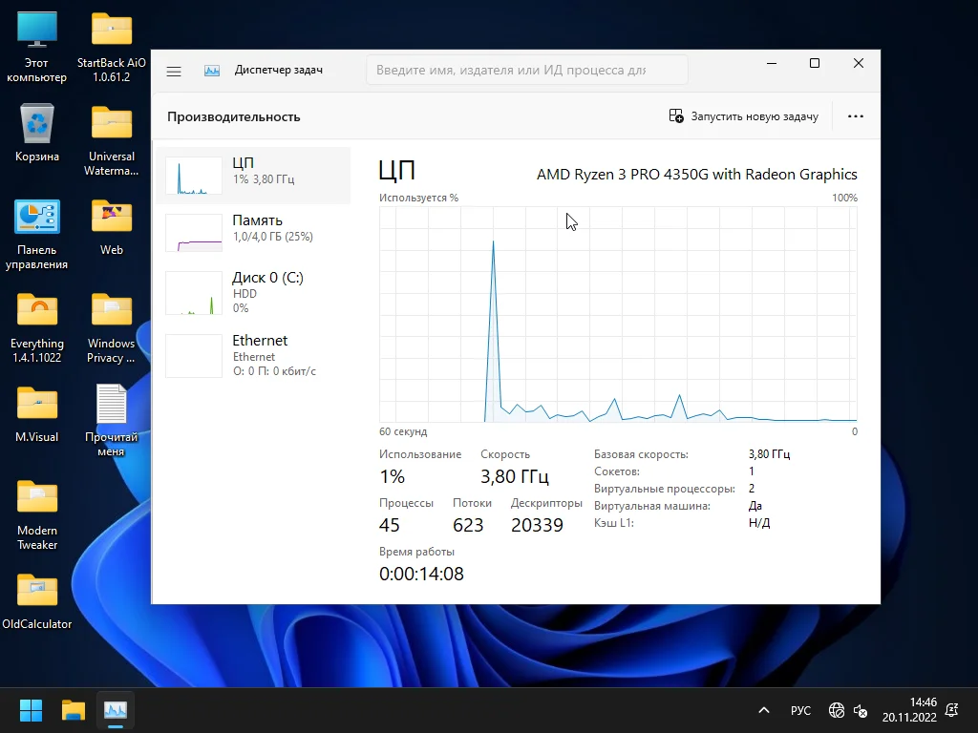This screenshot has width=978, height=733.
Task: Open the Task Manager hamburger navigation menu
Action: pyautogui.click(x=174, y=71)
